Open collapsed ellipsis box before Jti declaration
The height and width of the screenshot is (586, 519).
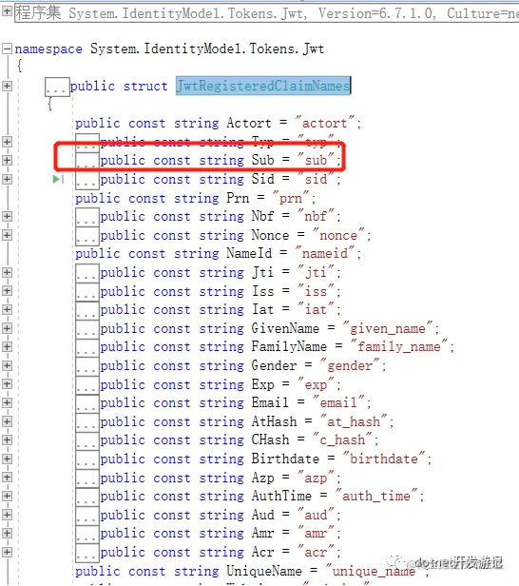[87, 273]
